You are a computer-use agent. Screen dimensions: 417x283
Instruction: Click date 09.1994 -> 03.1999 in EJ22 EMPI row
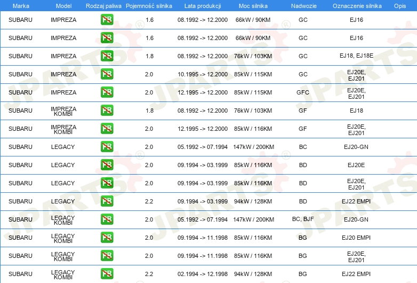(203, 201)
